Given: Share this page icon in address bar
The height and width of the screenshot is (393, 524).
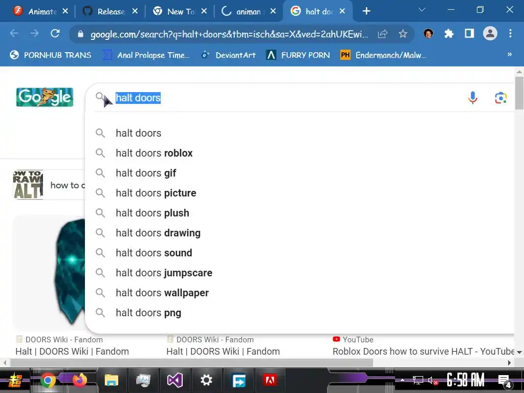Looking at the screenshot, I should click(x=383, y=33).
